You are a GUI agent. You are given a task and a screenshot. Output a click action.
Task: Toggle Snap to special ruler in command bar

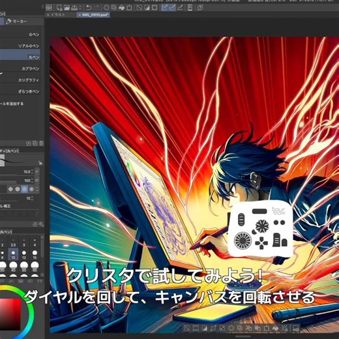click(x=173, y=8)
